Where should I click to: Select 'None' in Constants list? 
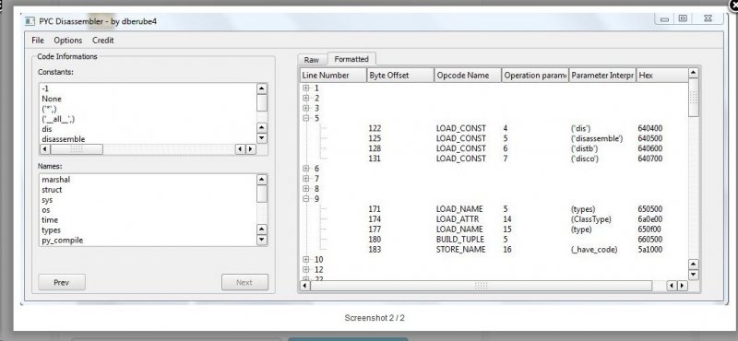(x=52, y=99)
